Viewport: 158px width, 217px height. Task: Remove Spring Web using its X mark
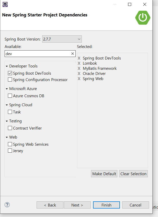[x=79, y=78]
